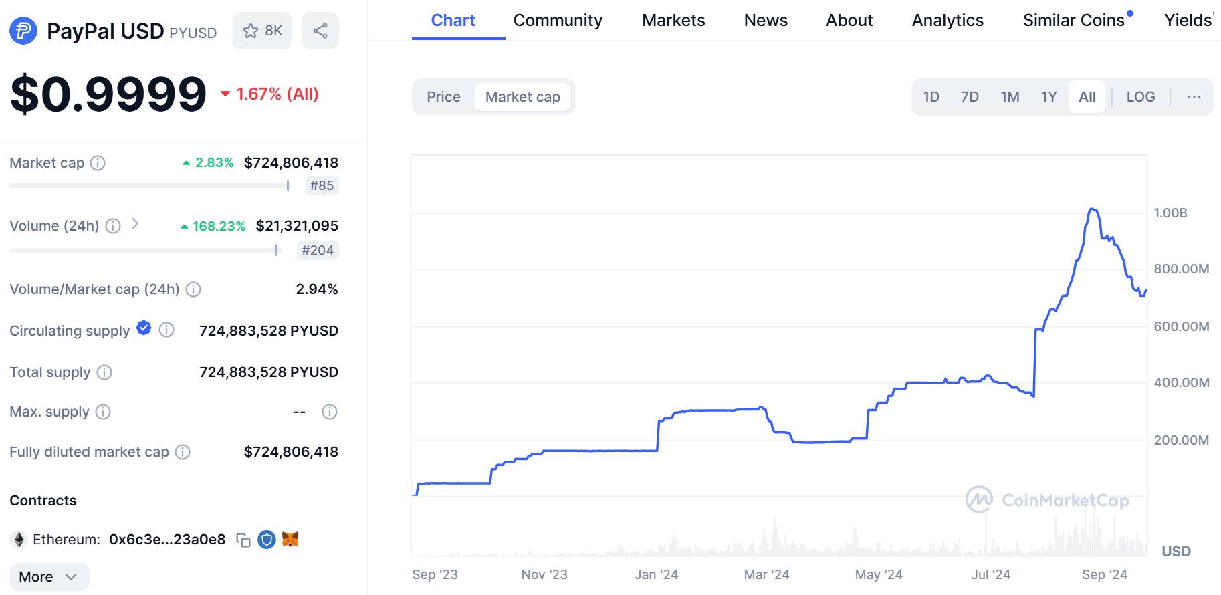Open the Analytics tab
Viewport: 1221px width, 595px height.
point(948,21)
